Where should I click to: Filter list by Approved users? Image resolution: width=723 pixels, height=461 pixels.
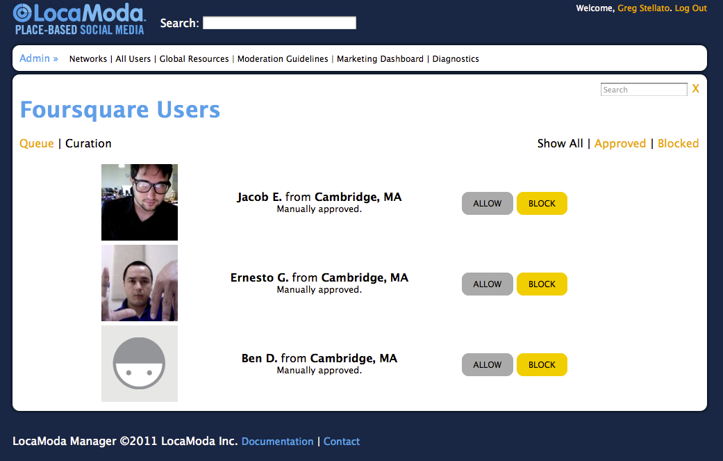coord(620,143)
